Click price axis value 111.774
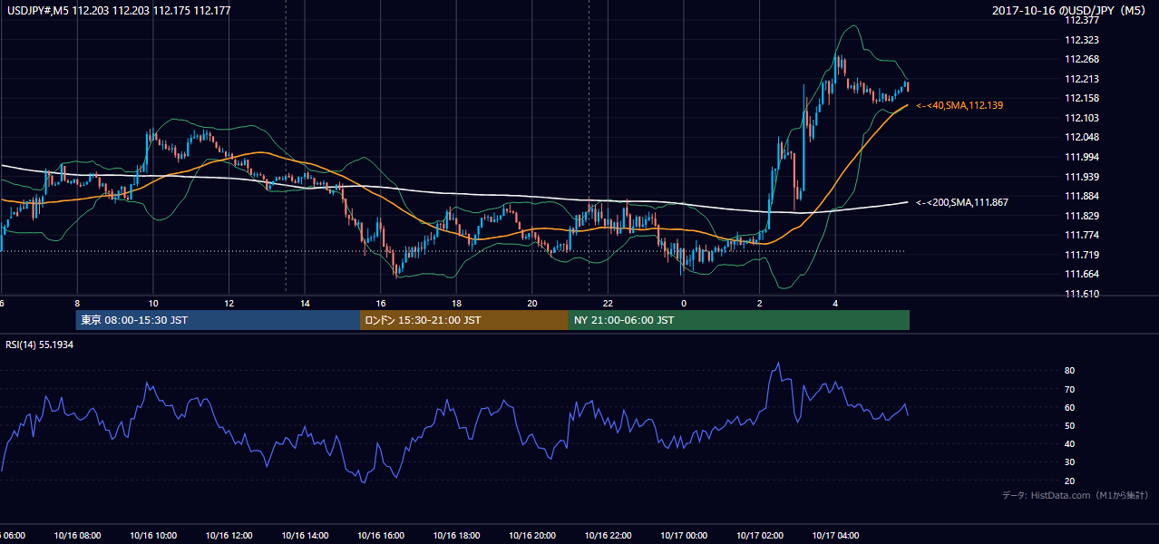1159x544 pixels. point(1081,235)
